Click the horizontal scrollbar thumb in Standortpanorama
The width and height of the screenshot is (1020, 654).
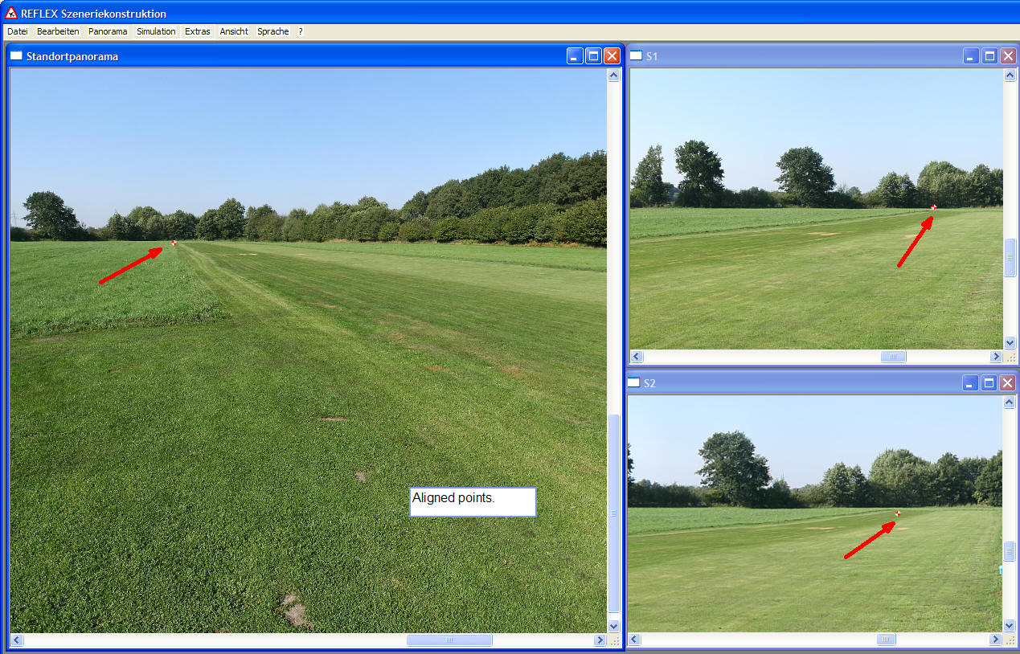point(449,640)
